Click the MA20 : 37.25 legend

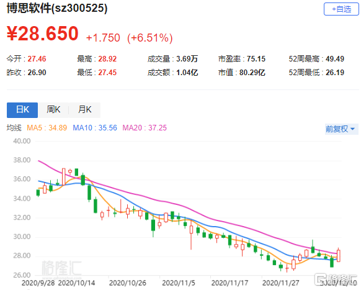[x=145, y=128]
